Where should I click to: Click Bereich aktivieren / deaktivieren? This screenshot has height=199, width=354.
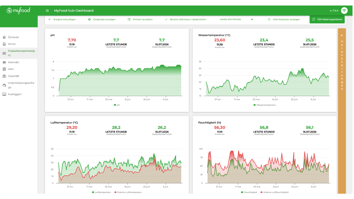(186, 19)
